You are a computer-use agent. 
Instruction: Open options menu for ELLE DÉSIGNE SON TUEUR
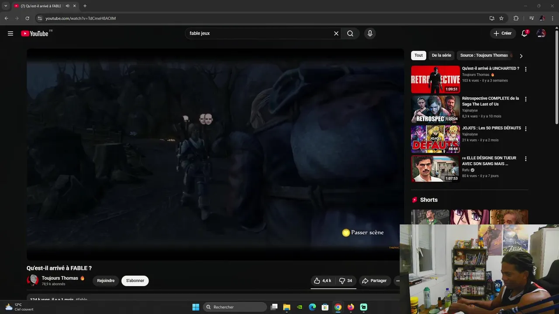[526, 159]
